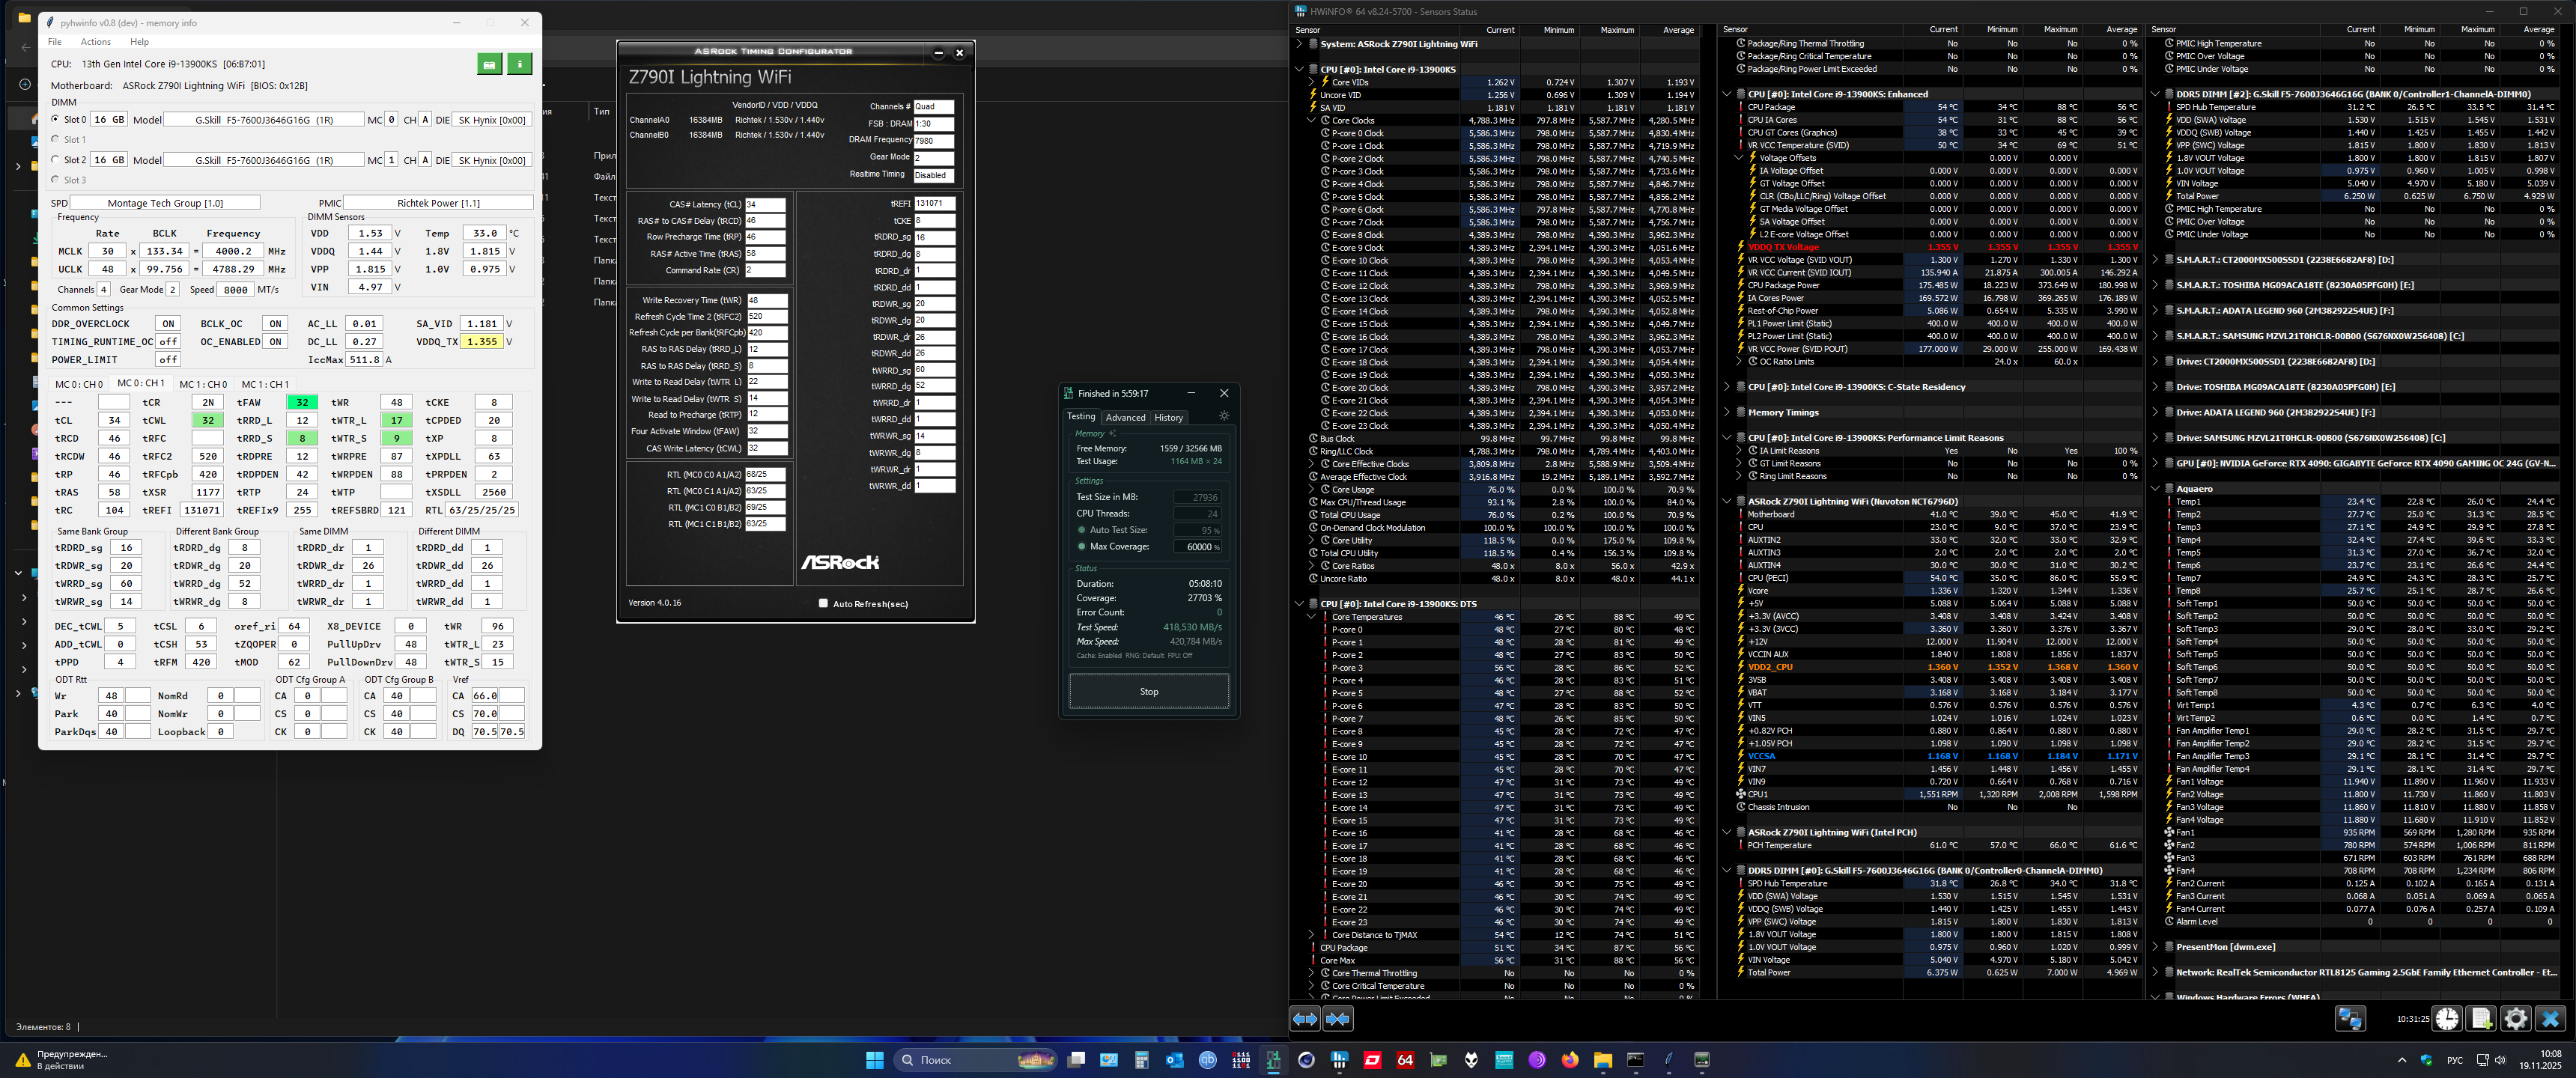Expand CPU C-State Residency group
Image resolution: width=2576 pixels, height=1078 pixels.
[1727, 387]
